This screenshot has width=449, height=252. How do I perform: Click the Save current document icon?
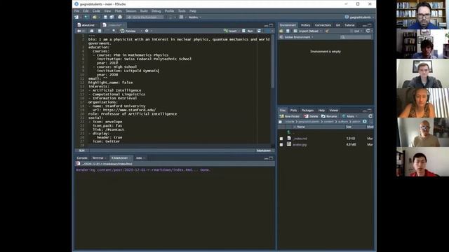(105, 17)
